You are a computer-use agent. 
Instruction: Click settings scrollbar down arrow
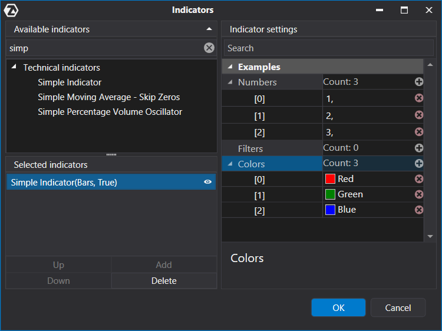(430, 236)
